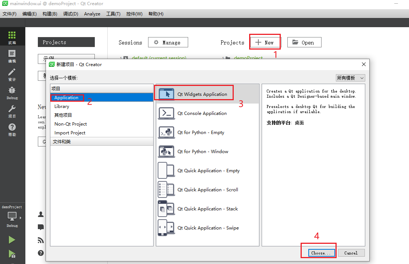Open default (current session) link
The width and height of the screenshot is (409, 264).
coord(159,58)
